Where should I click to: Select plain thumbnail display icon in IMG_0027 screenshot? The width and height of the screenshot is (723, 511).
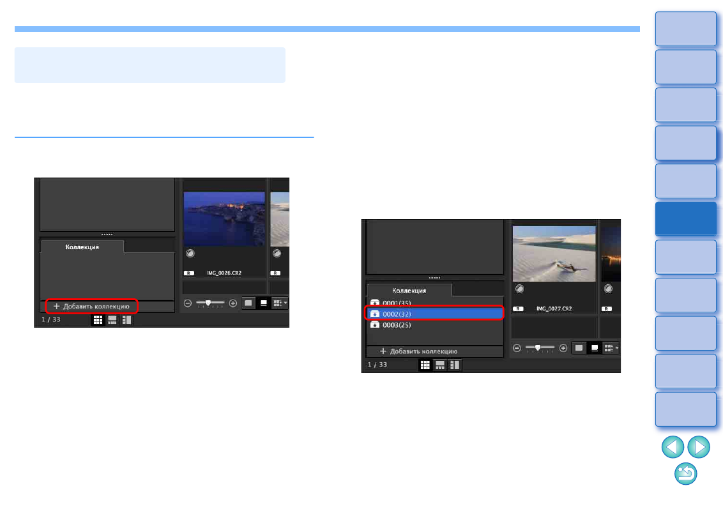(x=579, y=348)
